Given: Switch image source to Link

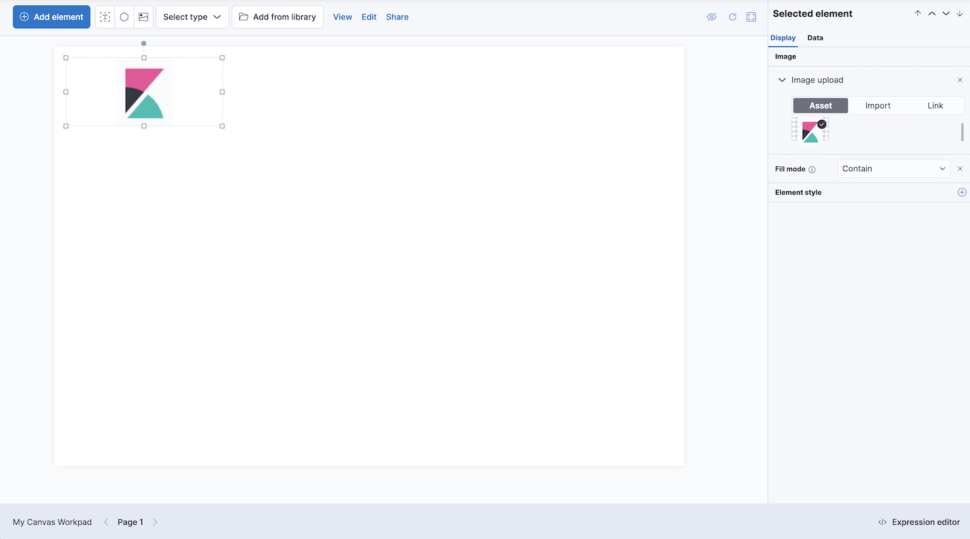Looking at the screenshot, I should click(x=936, y=105).
